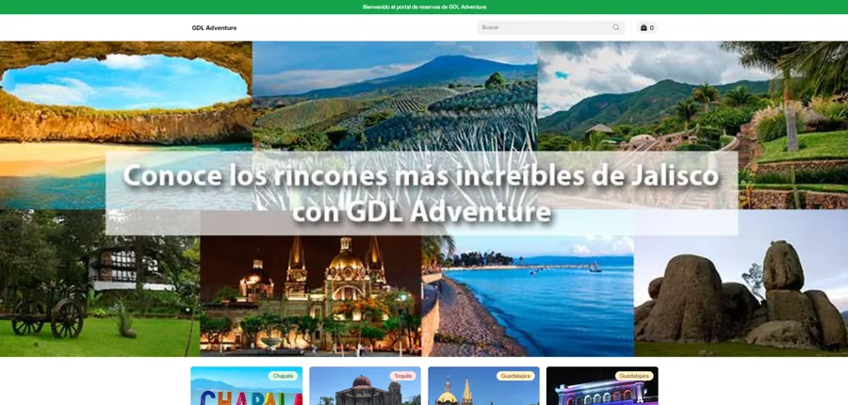Click the Tequila tag label
Image resolution: width=848 pixels, height=405 pixels.
pyautogui.click(x=403, y=376)
